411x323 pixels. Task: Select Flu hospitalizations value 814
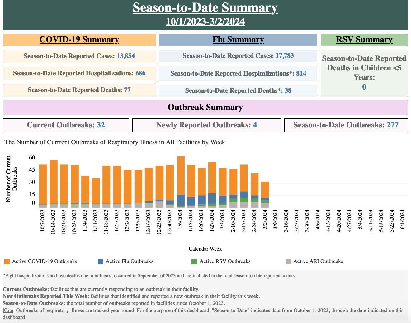coord(301,73)
